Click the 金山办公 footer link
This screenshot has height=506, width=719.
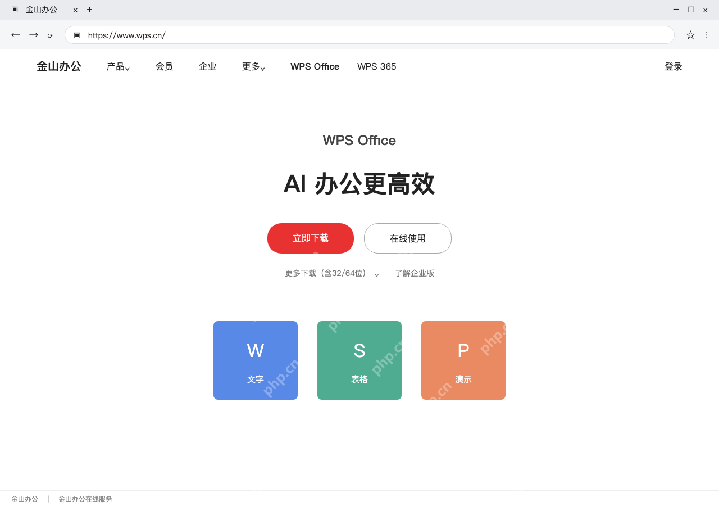point(25,499)
